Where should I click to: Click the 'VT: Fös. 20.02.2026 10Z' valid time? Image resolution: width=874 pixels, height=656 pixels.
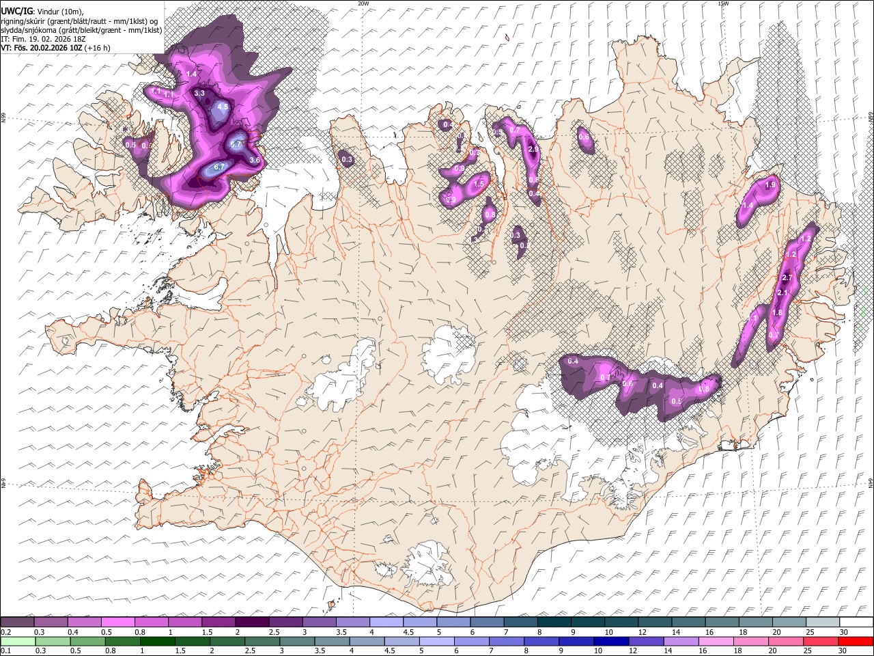pos(41,48)
